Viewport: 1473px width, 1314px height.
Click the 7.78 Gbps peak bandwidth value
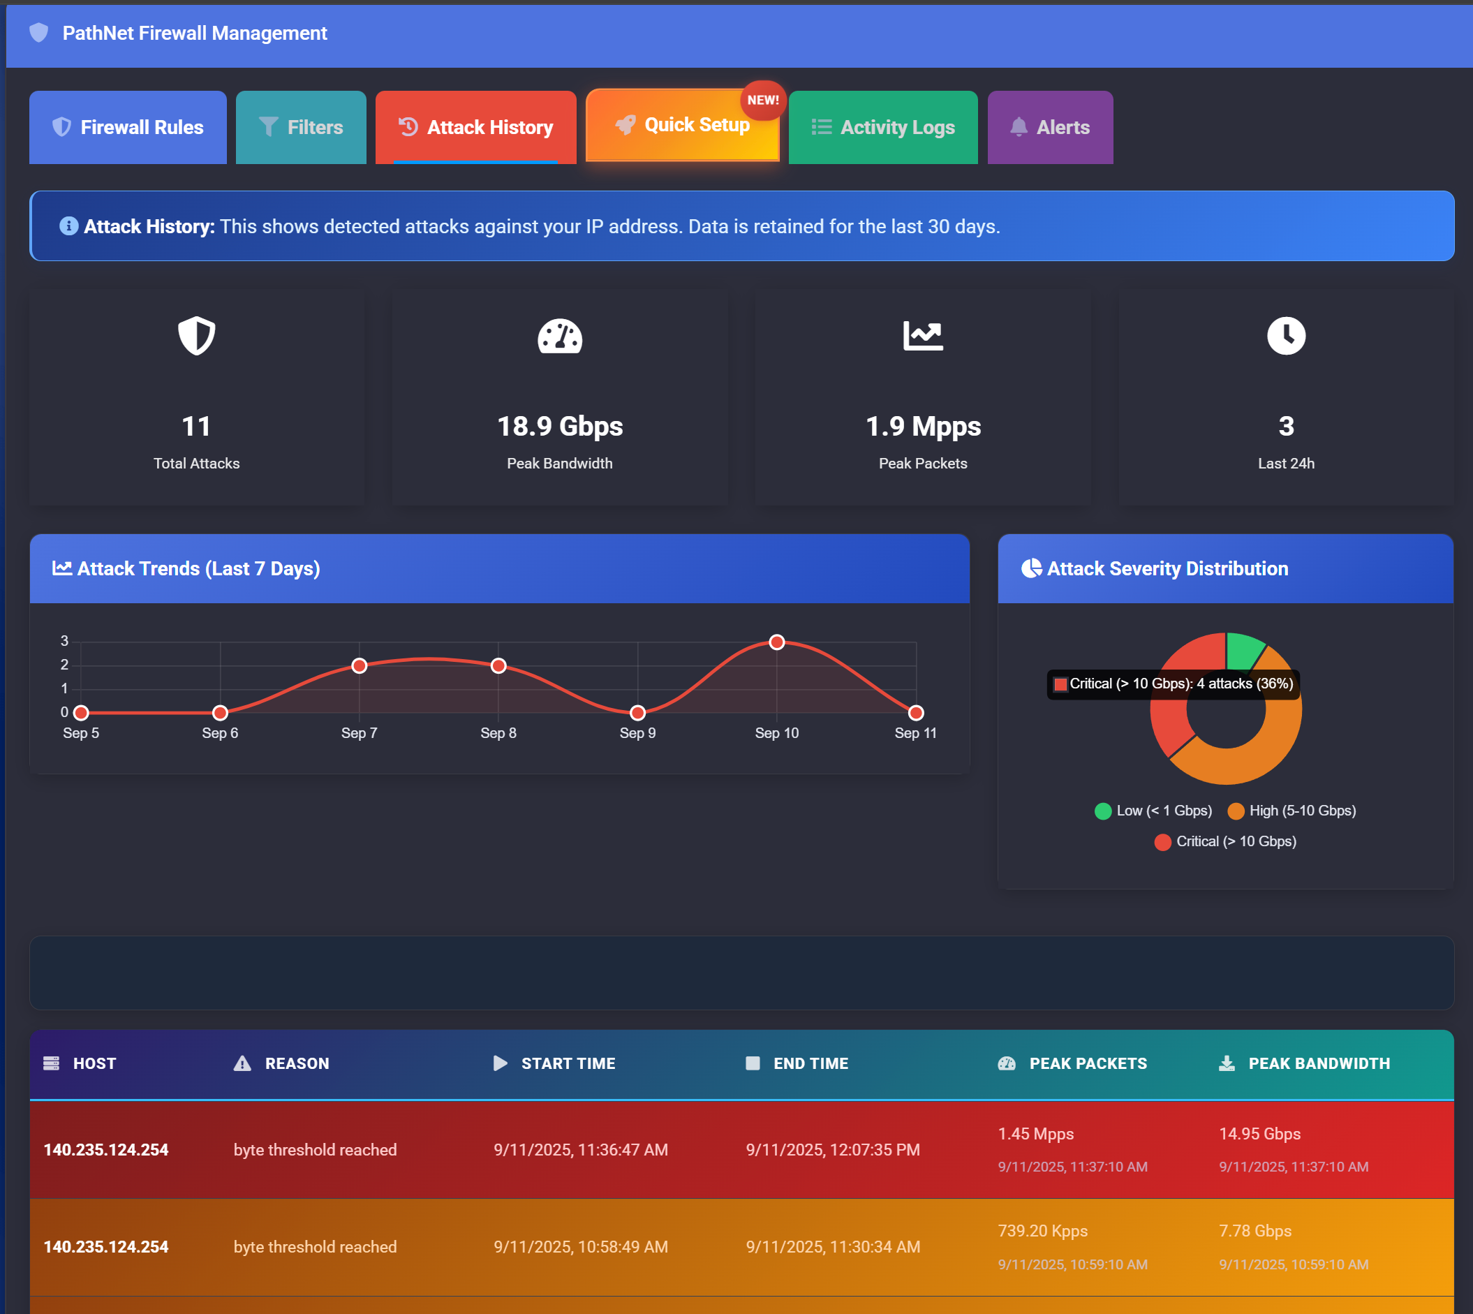(1255, 1231)
